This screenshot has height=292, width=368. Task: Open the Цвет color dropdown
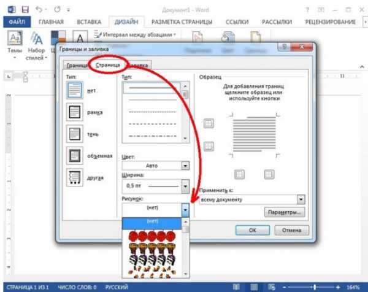185,166
